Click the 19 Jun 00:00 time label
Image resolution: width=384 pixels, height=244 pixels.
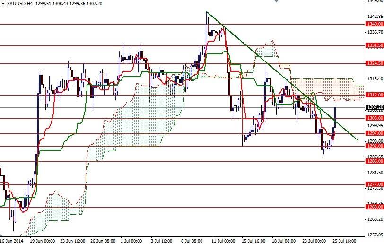point(43,241)
